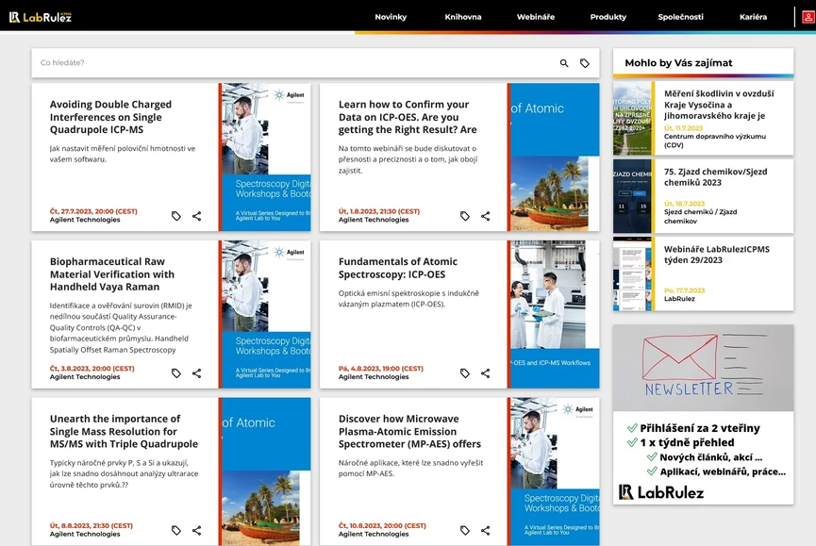Open the Novinky menu item

click(x=391, y=17)
